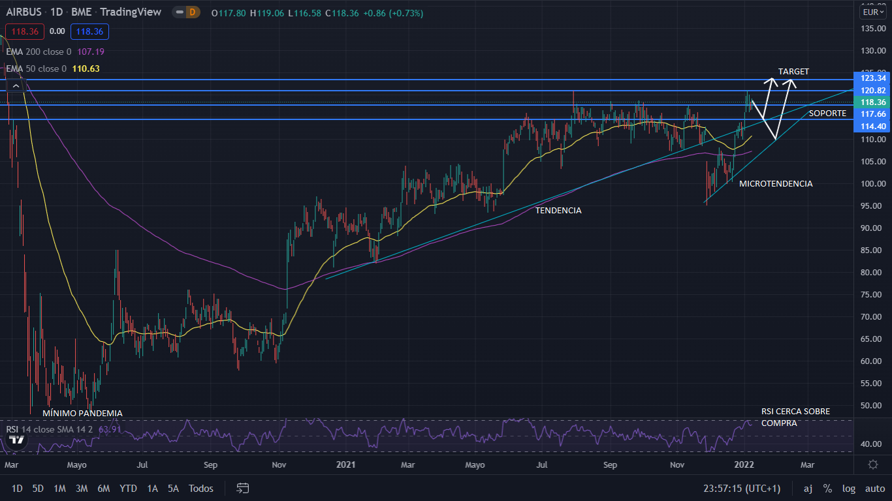The image size is (892, 501).
Task: Toggle the aj adjustment option
Action: click(808, 488)
